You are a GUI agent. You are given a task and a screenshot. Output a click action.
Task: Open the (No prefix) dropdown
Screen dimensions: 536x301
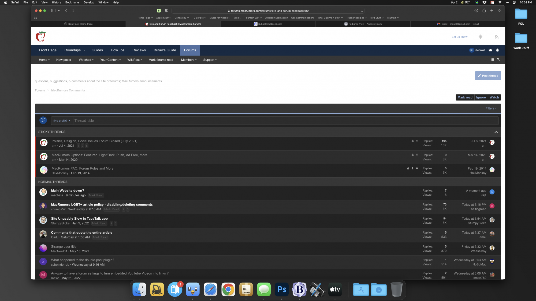click(61, 121)
